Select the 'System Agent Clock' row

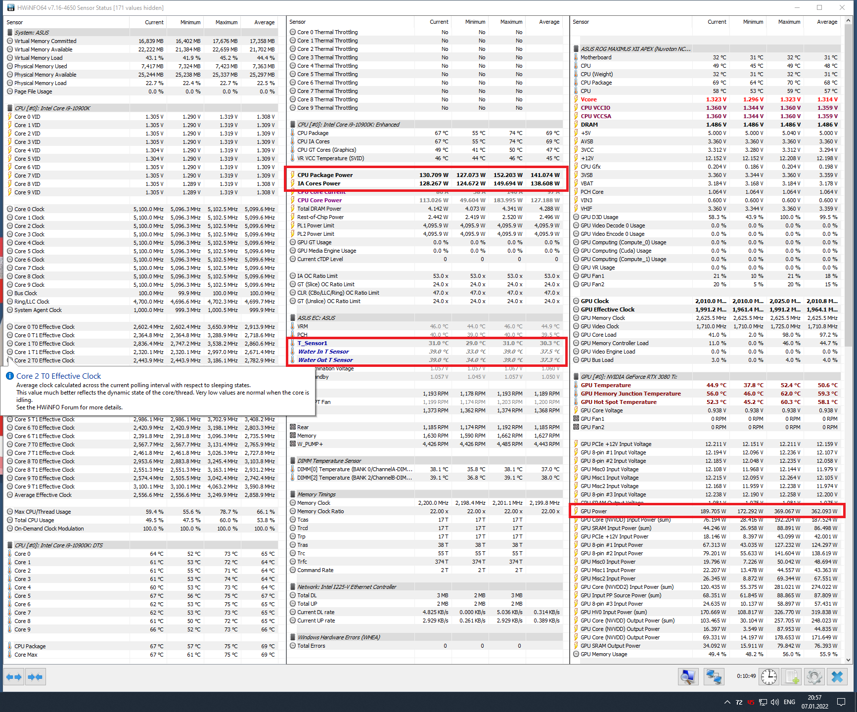coord(141,310)
